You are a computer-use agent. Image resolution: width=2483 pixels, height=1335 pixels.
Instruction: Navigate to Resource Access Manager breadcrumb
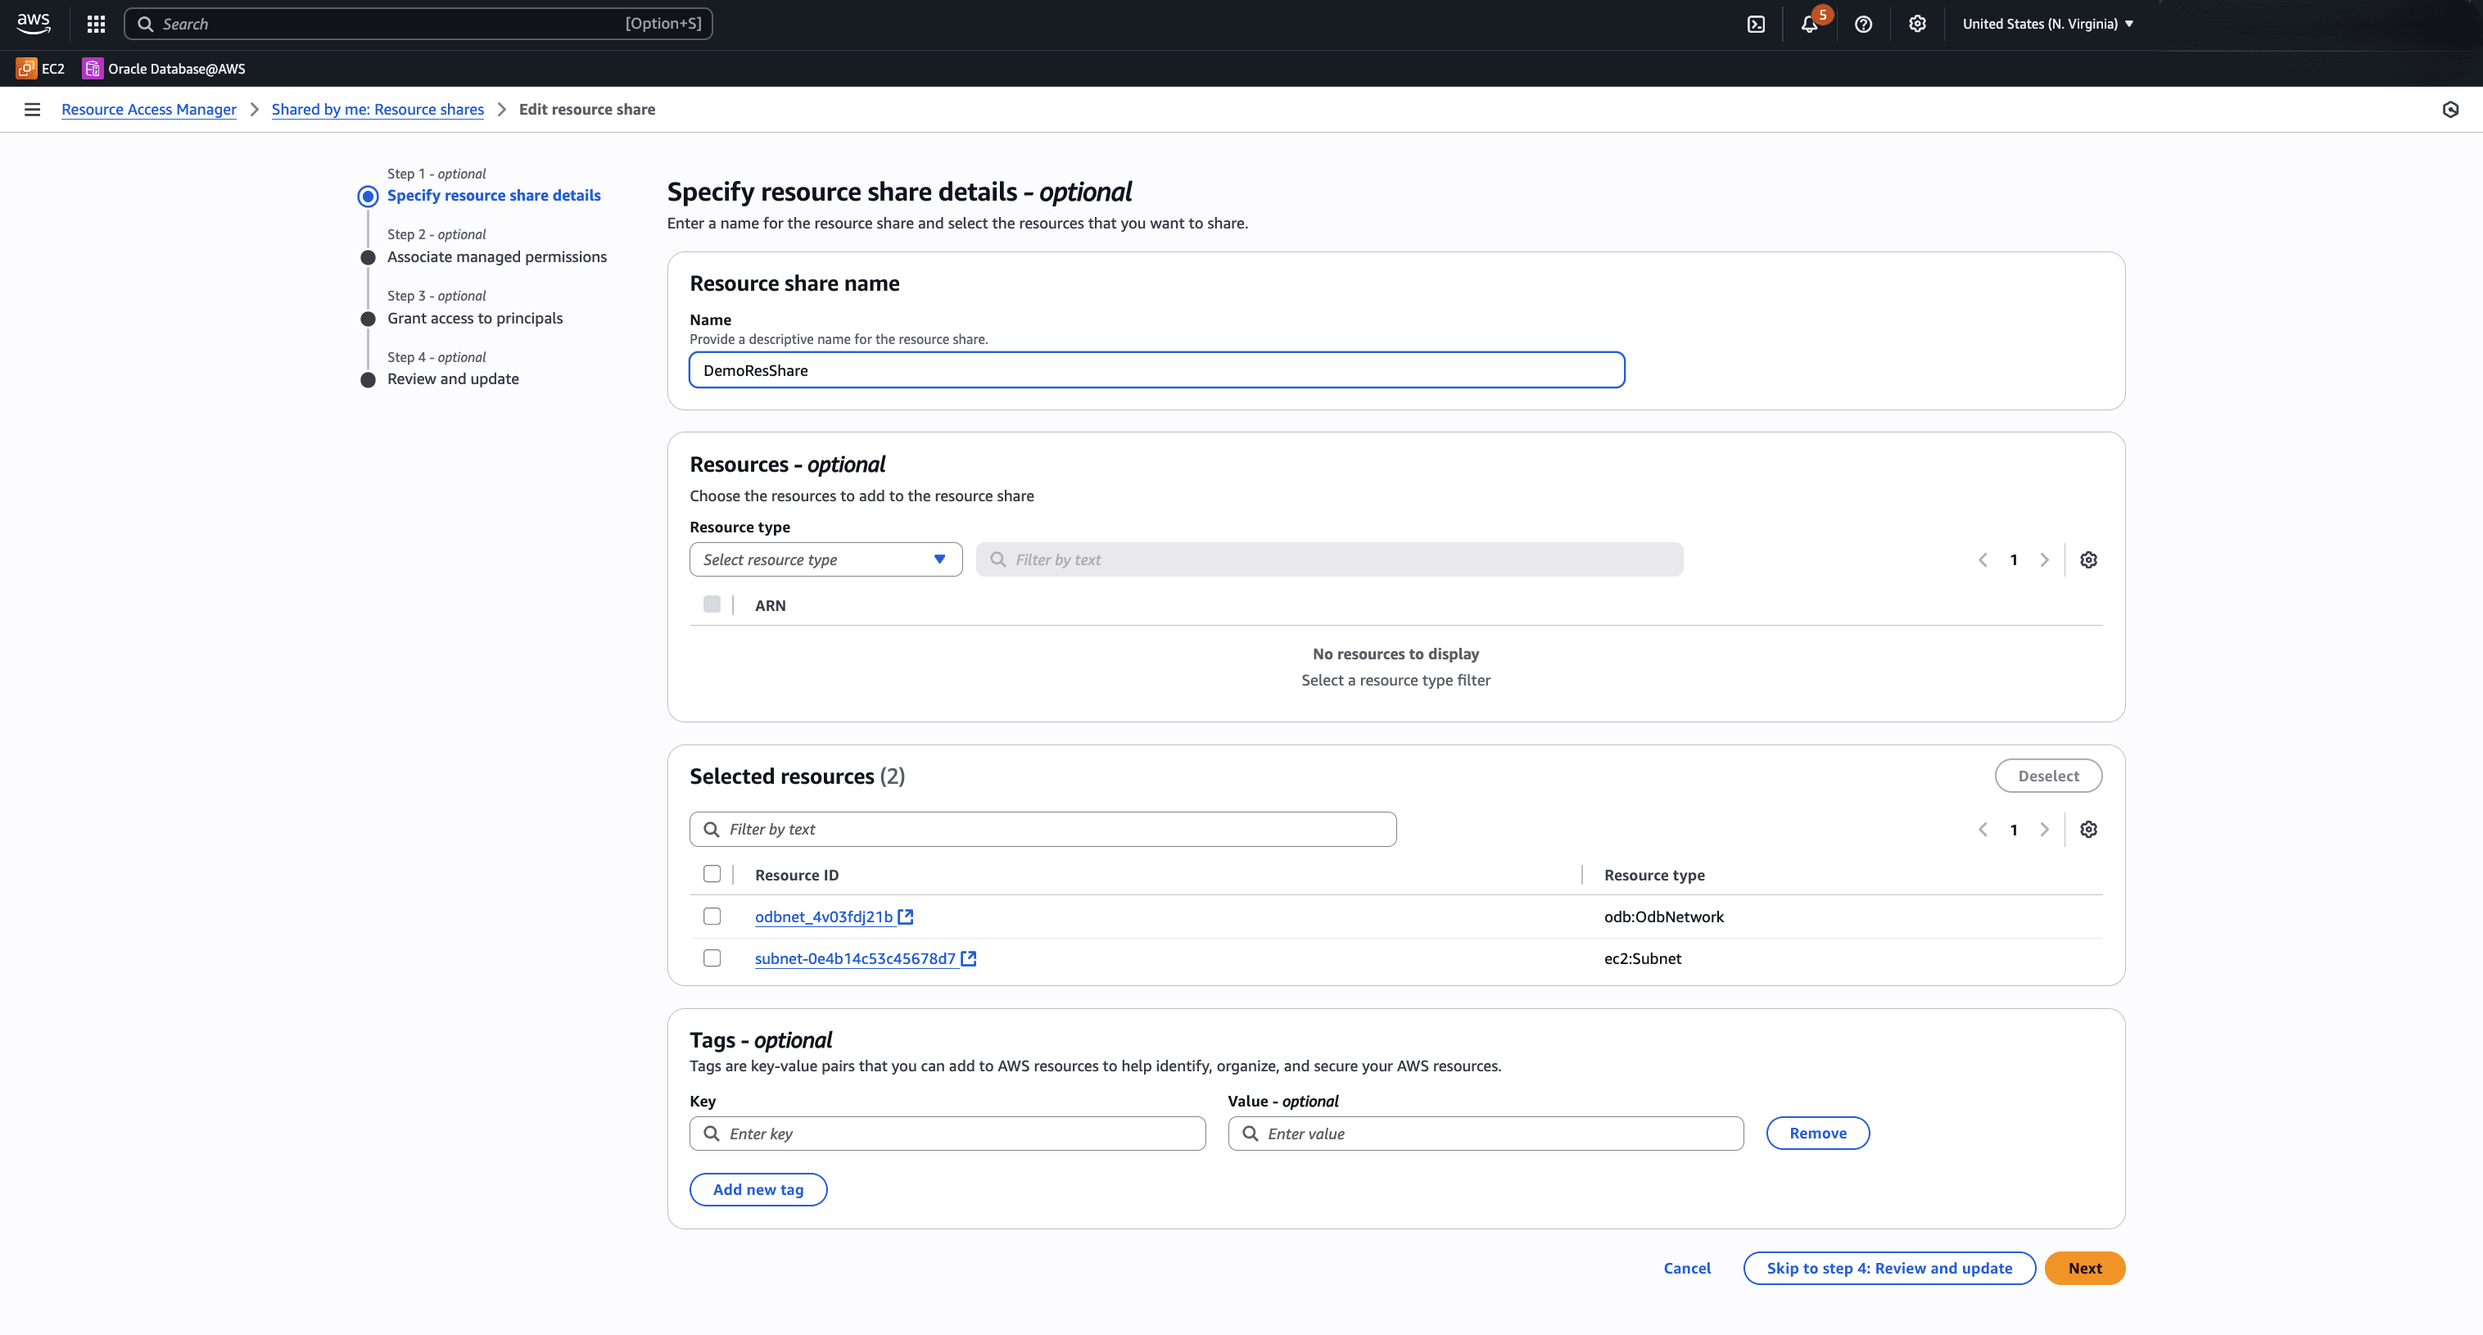coord(148,110)
